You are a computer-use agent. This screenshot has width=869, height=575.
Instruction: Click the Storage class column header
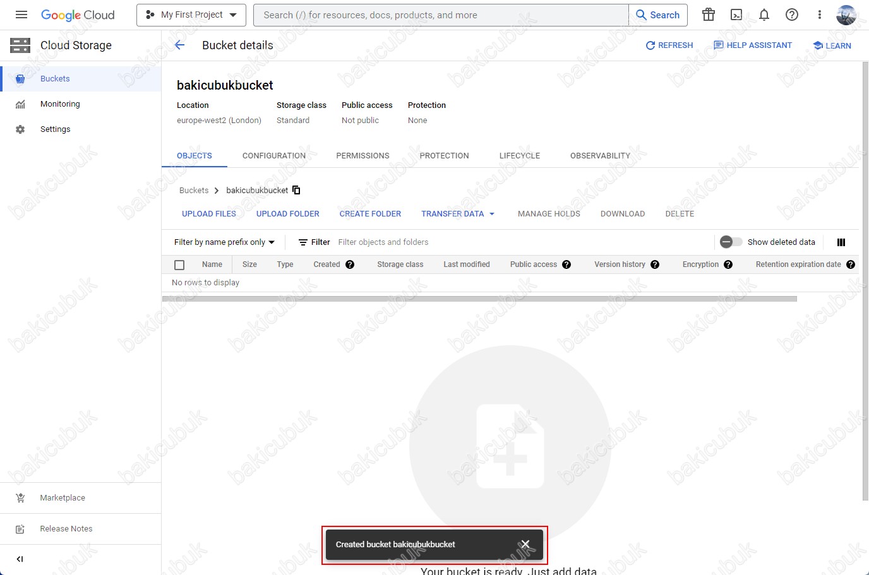[400, 264]
